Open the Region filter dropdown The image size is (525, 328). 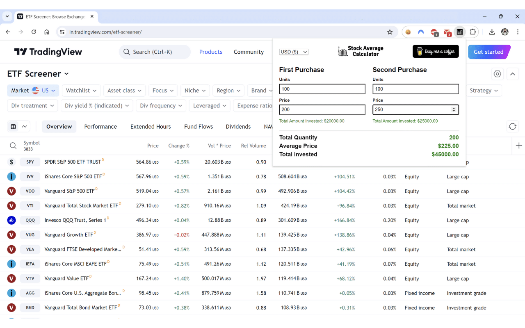pos(228,91)
